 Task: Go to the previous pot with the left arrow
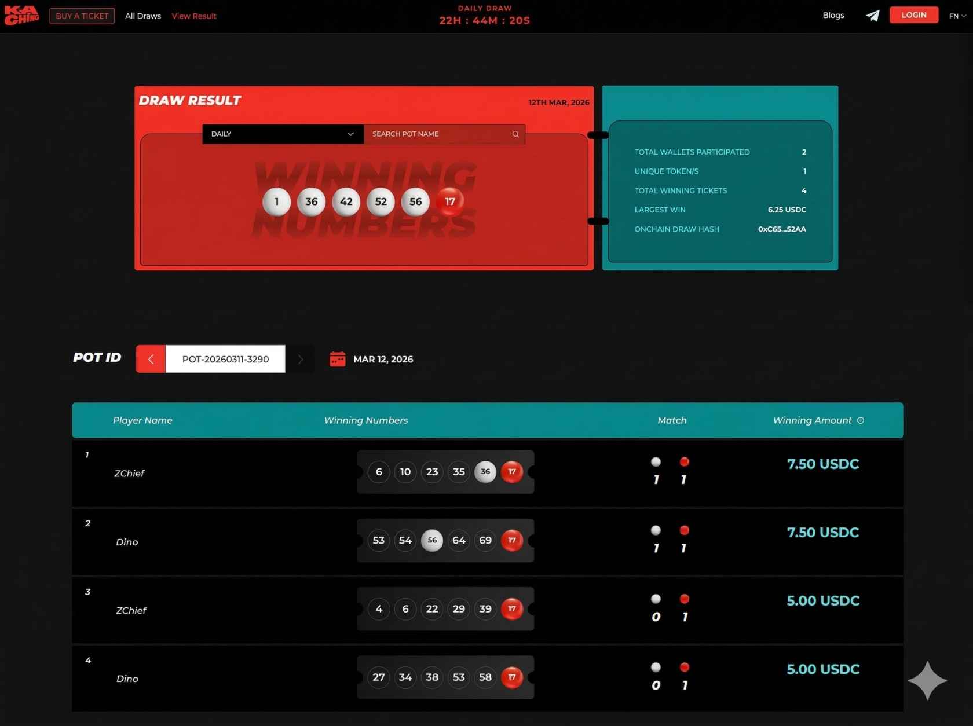coord(150,359)
